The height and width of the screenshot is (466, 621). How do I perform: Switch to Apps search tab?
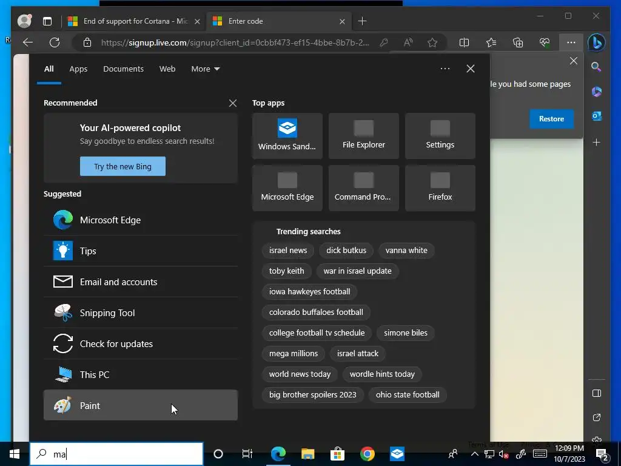tap(78, 69)
